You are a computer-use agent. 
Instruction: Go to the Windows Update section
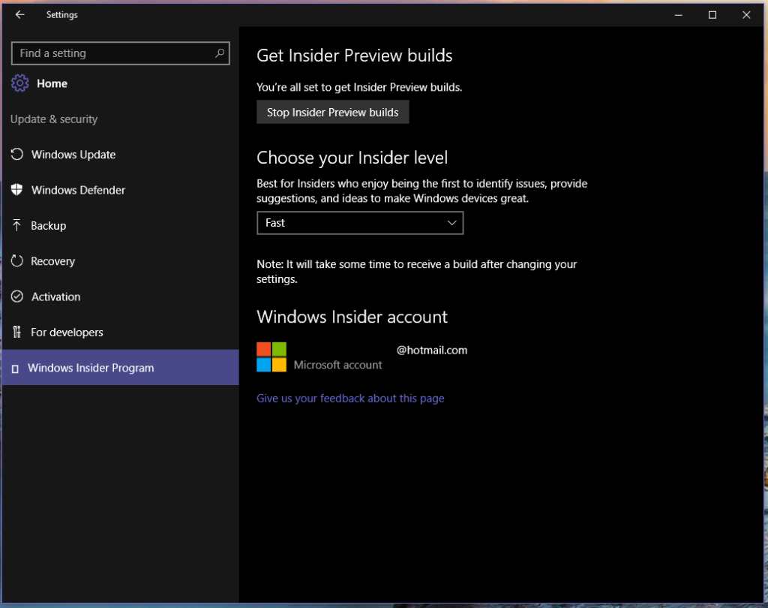pos(73,155)
